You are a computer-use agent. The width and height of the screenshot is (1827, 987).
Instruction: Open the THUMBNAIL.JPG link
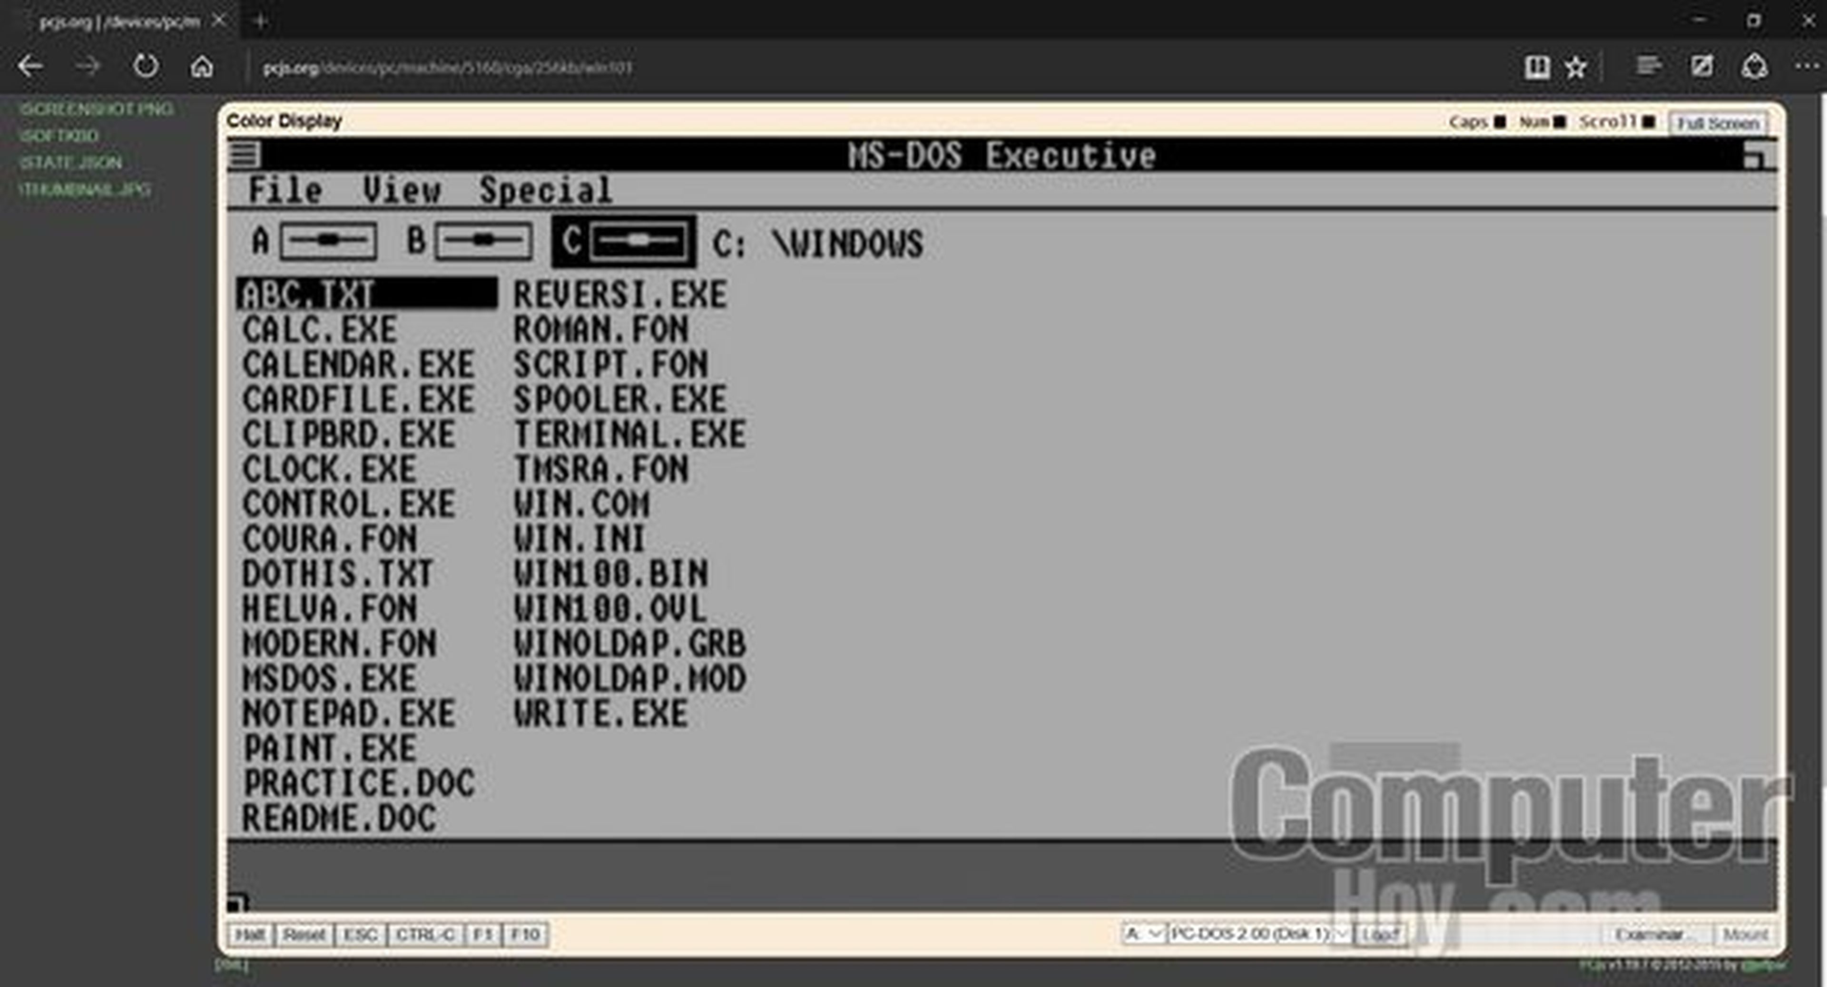coord(84,189)
